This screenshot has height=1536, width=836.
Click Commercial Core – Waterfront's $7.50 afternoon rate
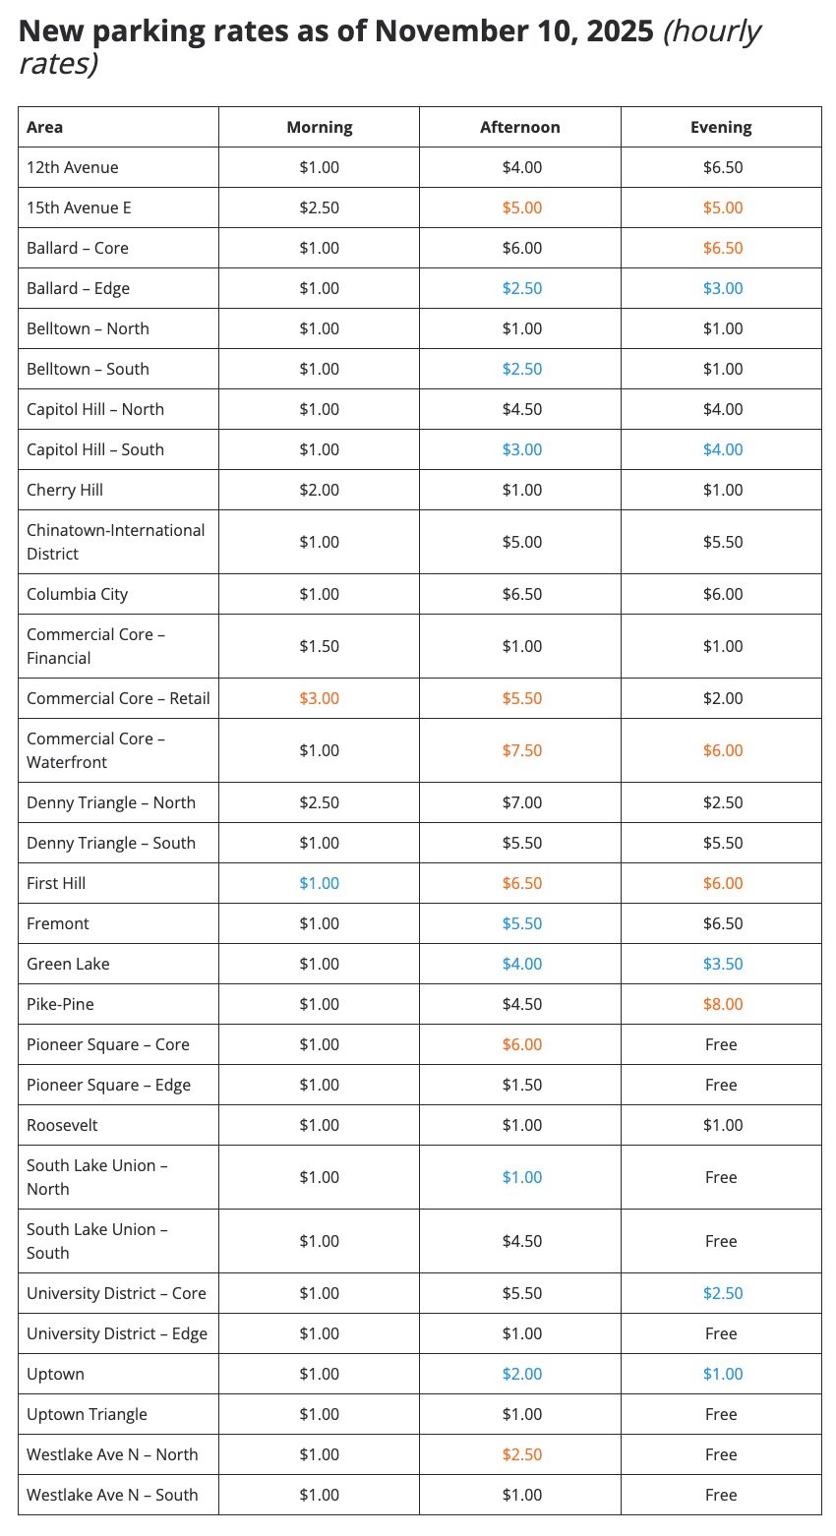pyautogui.click(x=521, y=750)
